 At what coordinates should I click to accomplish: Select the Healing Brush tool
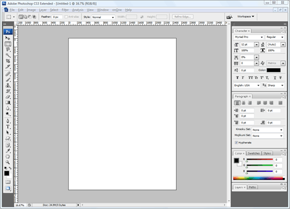click(x=8, y=74)
